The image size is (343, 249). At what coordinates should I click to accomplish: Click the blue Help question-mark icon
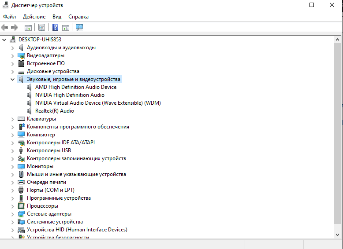click(x=56, y=27)
